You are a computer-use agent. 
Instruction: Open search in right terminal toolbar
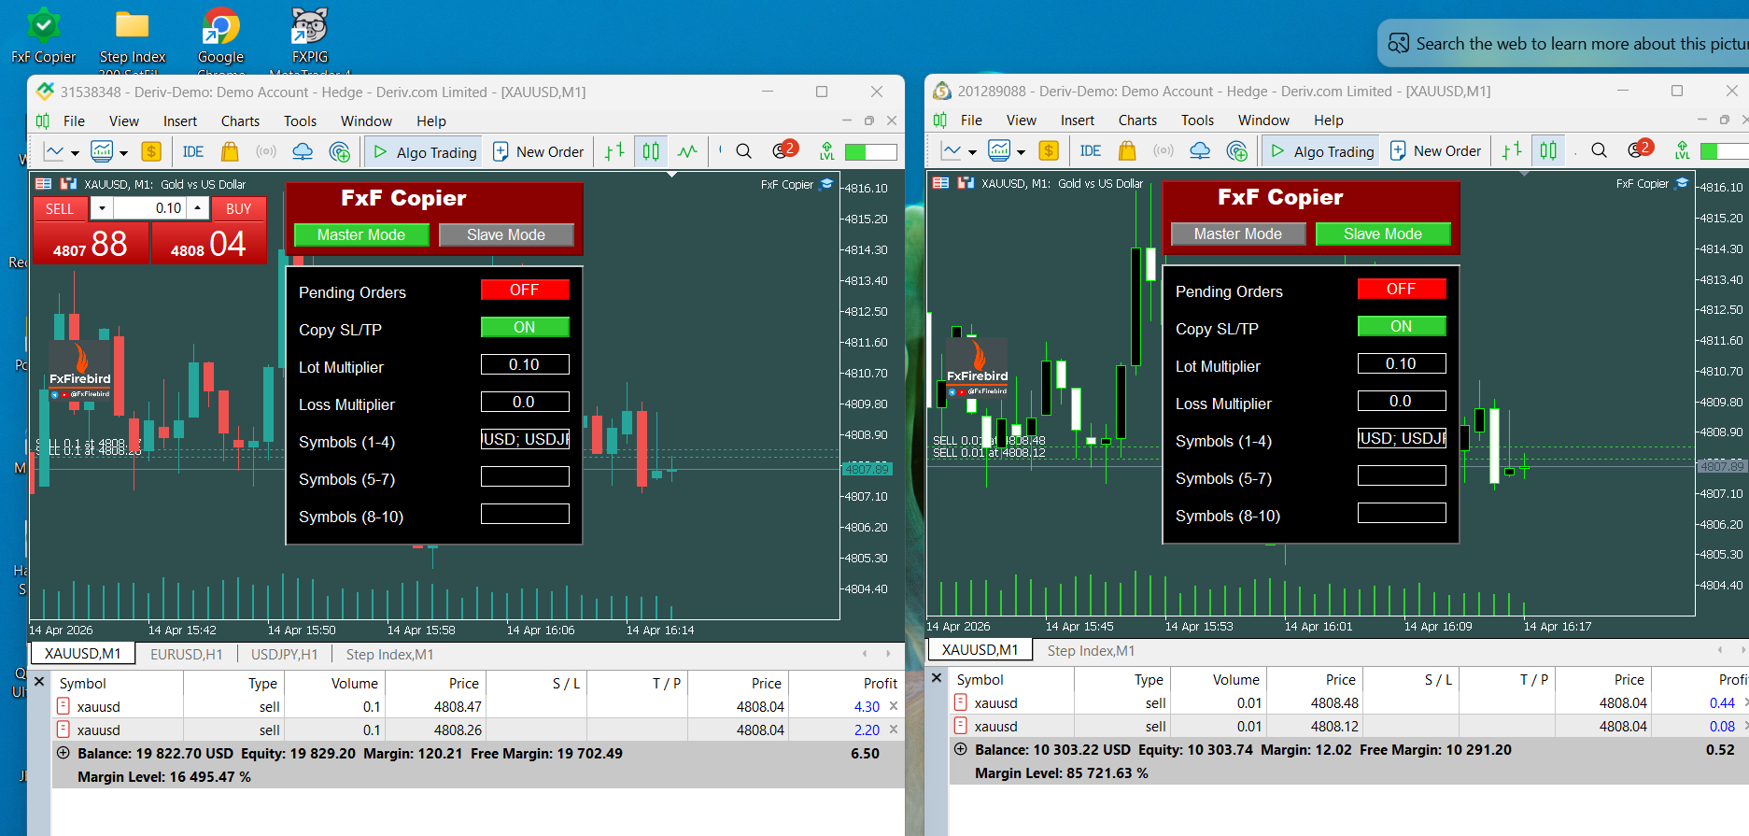pyautogui.click(x=1599, y=150)
